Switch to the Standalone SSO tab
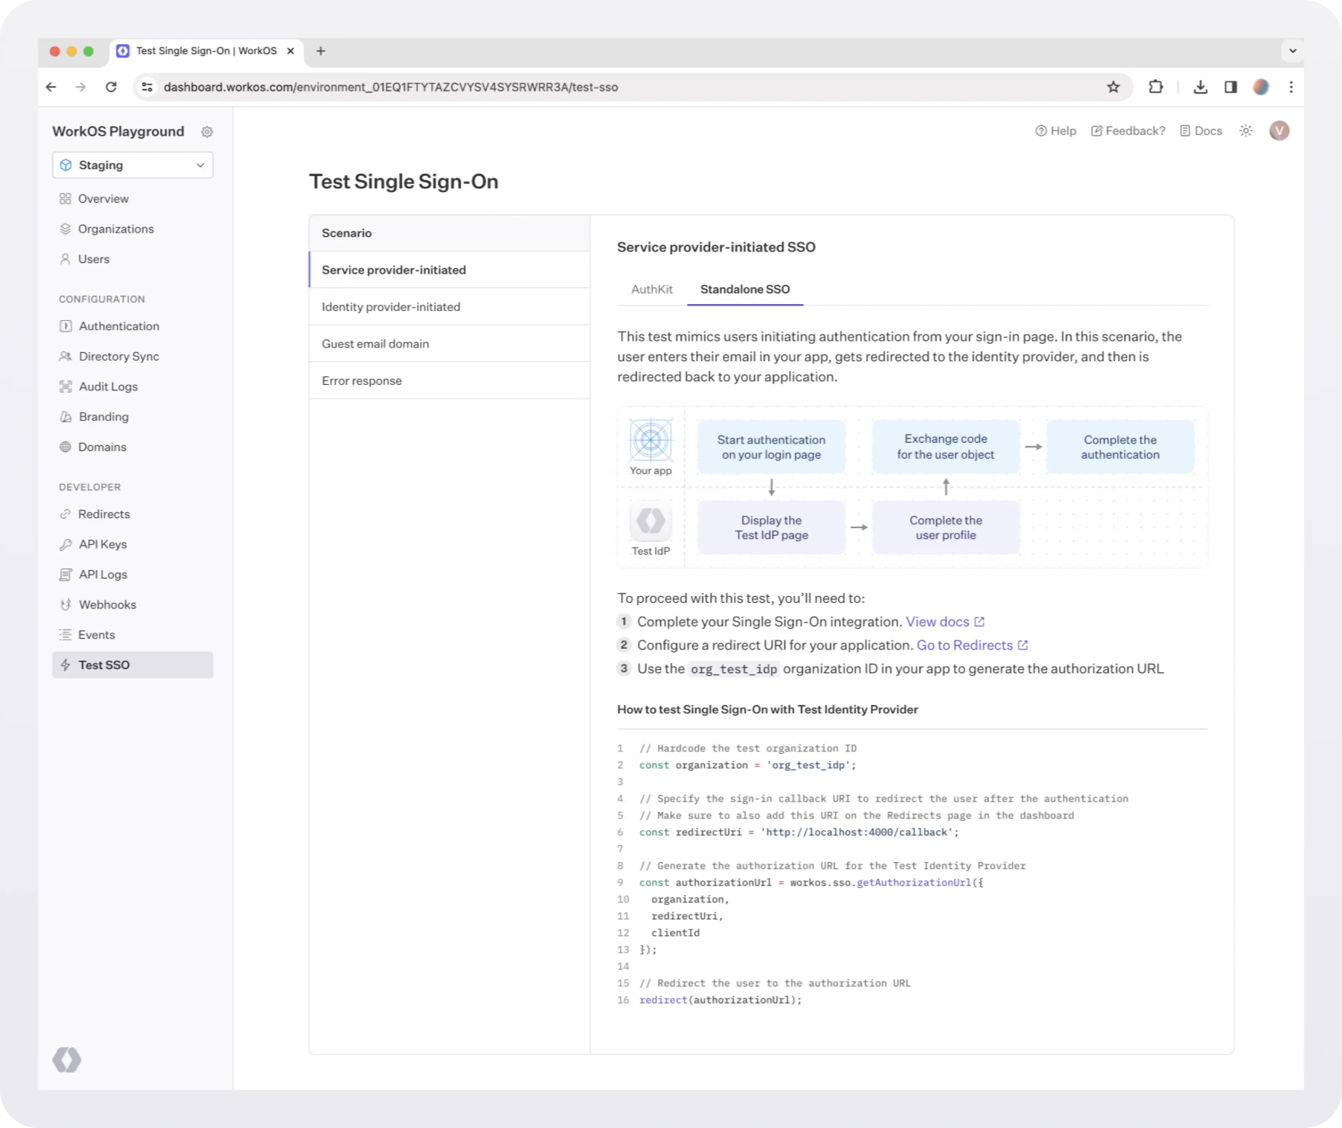1342x1128 pixels. 745,289
